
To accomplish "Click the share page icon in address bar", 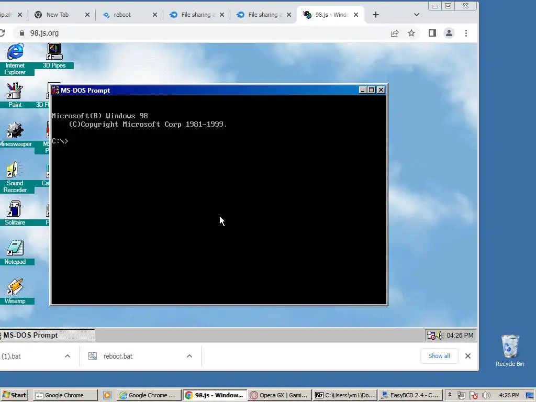I will (395, 33).
